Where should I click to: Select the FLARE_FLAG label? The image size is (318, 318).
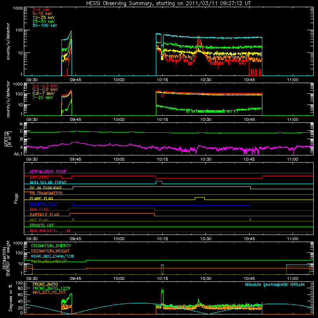pyautogui.click(x=41, y=198)
